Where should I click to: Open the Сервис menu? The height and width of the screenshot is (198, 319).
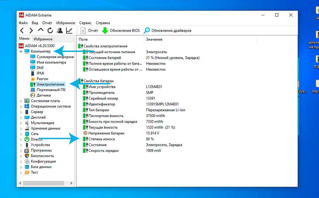coord(85,23)
